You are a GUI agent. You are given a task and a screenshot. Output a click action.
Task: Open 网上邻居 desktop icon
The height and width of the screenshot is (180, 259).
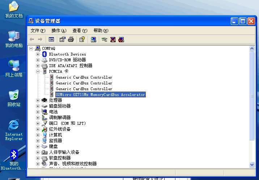pyautogui.click(x=14, y=69)
